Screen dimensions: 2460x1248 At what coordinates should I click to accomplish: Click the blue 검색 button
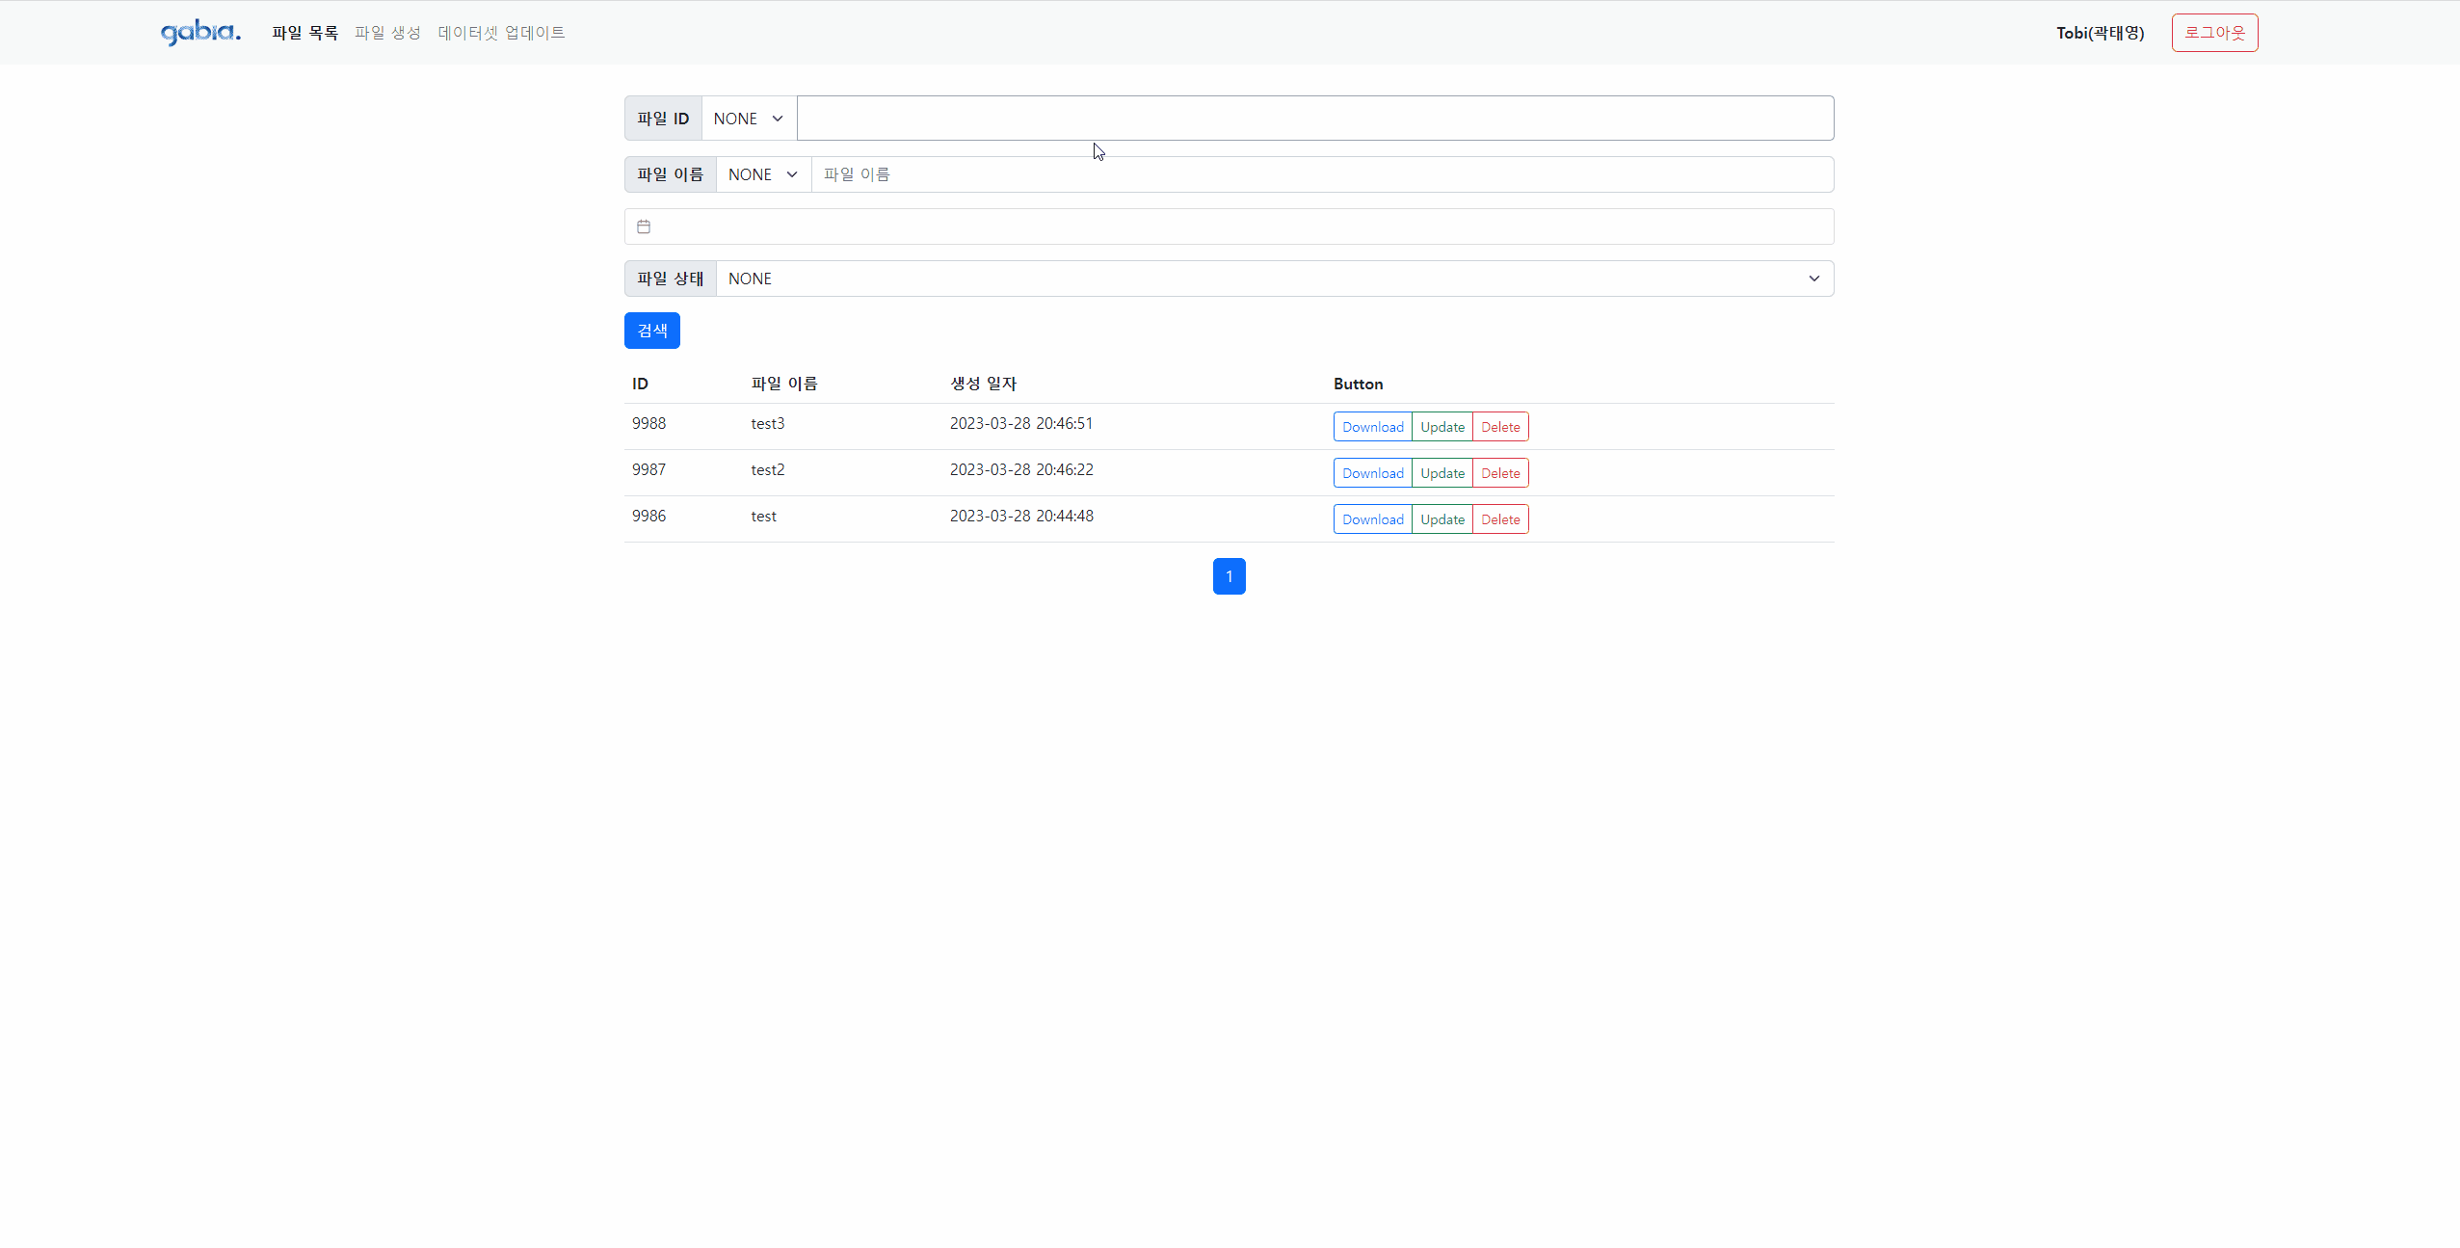coord(652,331)
